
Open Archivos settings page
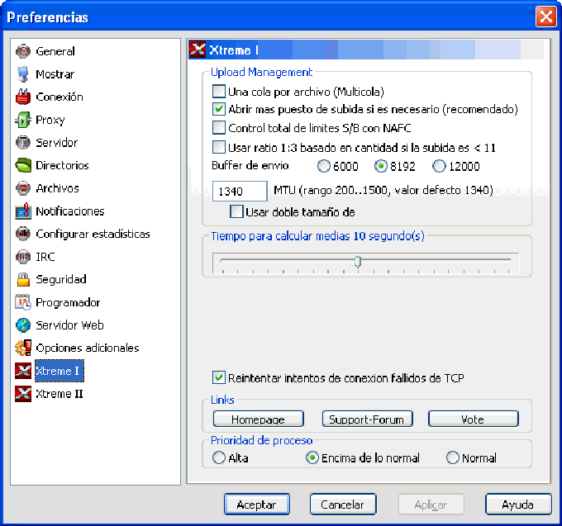click(57, 188)
